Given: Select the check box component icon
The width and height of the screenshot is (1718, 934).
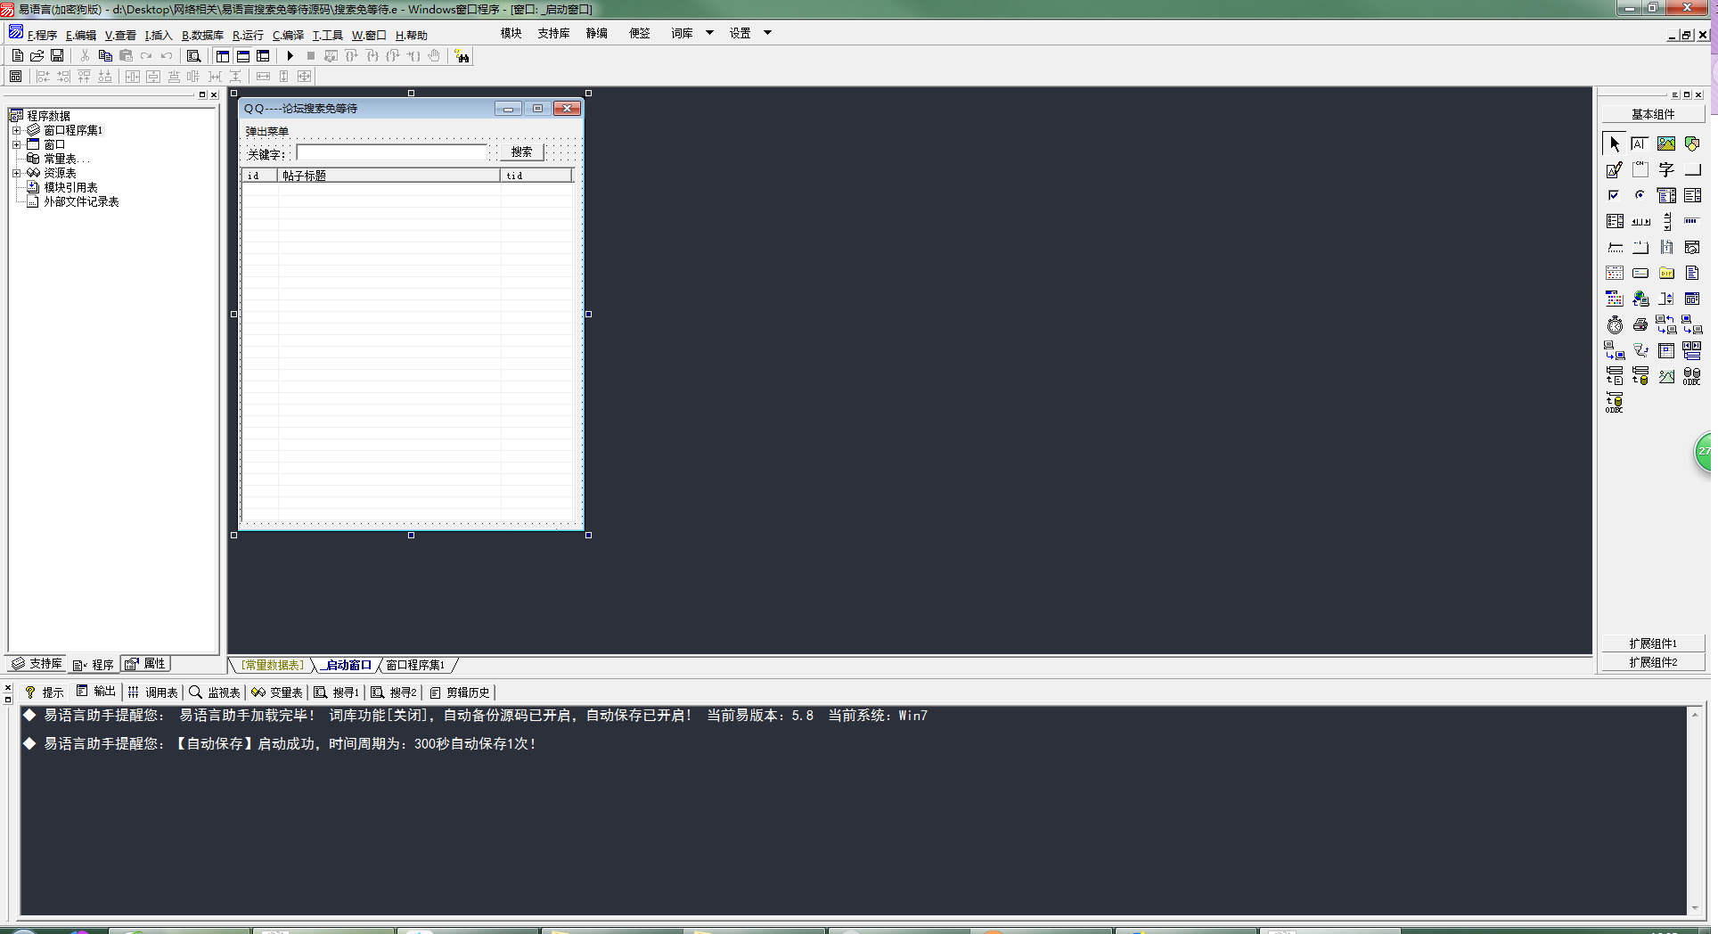Looking at the screenshot, I should pyautogui.click(x=1614, y=195).
